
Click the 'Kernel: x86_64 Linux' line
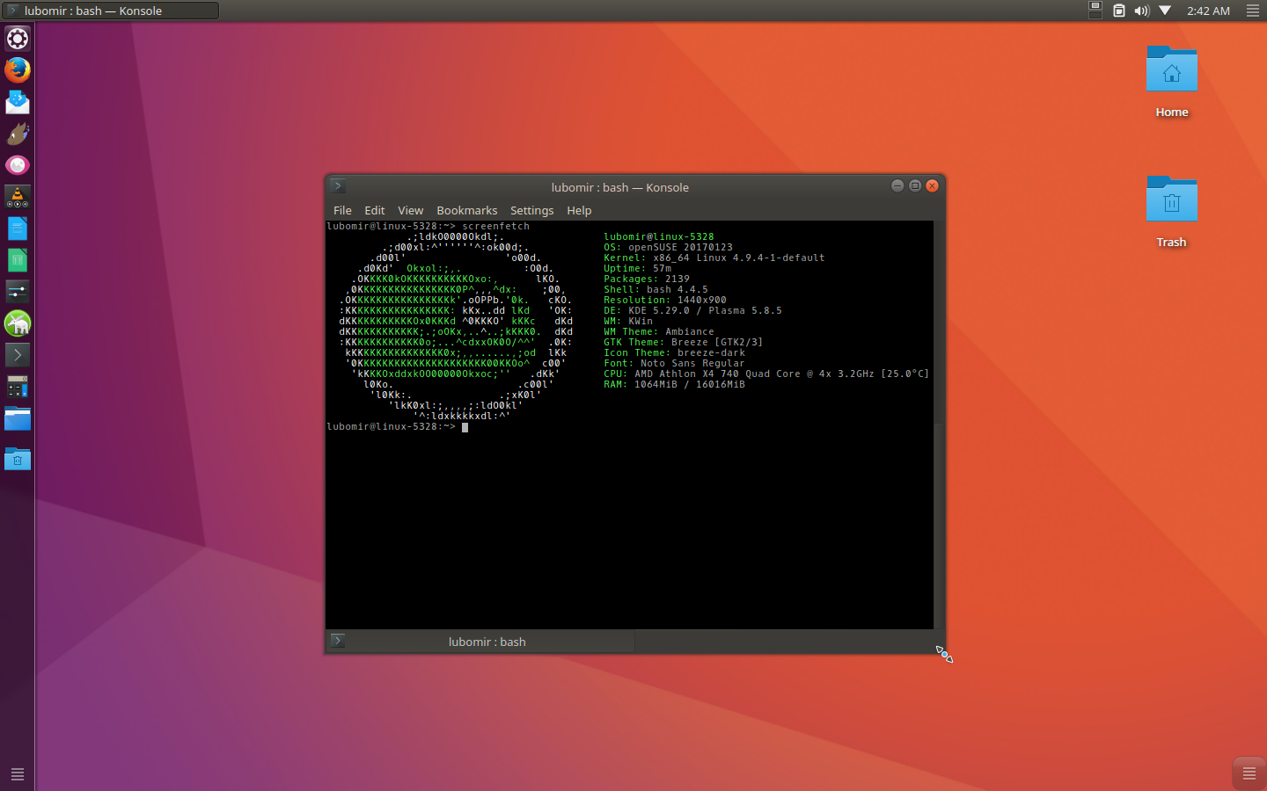tap(714, 258)
